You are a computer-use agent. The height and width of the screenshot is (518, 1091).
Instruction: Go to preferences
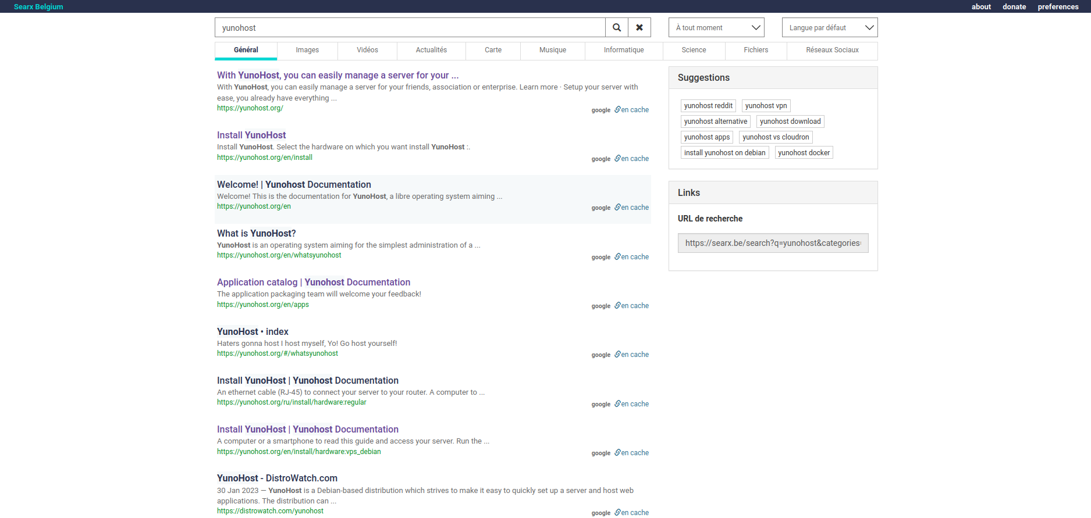(x=1058, y=7)
